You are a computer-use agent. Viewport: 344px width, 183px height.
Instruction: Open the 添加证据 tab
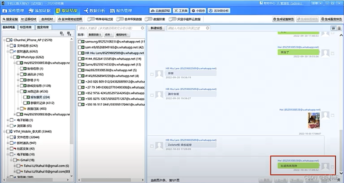tap(40, 11)
